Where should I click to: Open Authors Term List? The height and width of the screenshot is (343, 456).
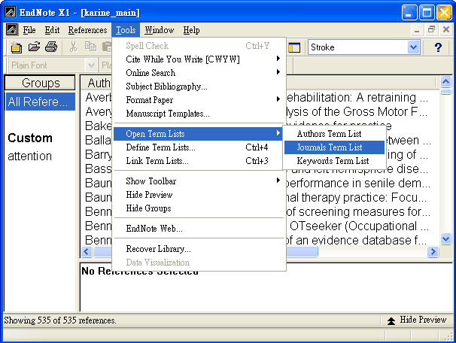(x=334, y=134)
